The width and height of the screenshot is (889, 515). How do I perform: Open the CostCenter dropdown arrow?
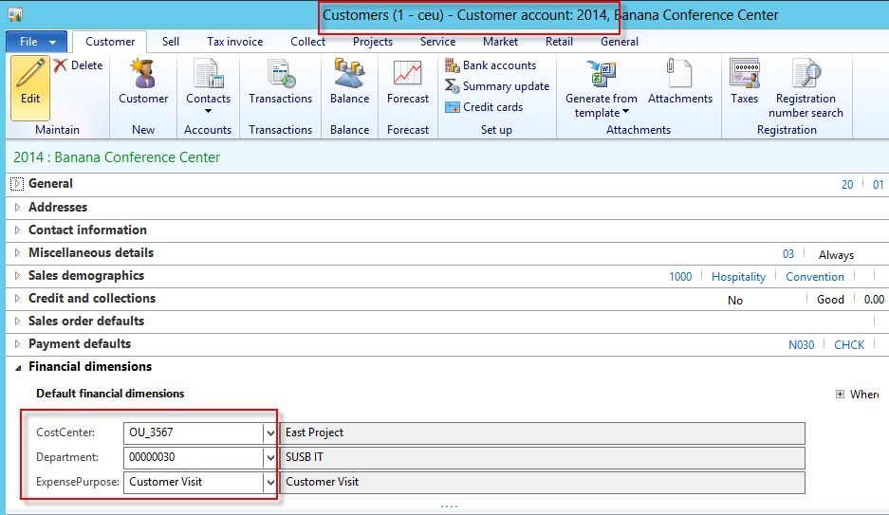click(x=269, y=433)
